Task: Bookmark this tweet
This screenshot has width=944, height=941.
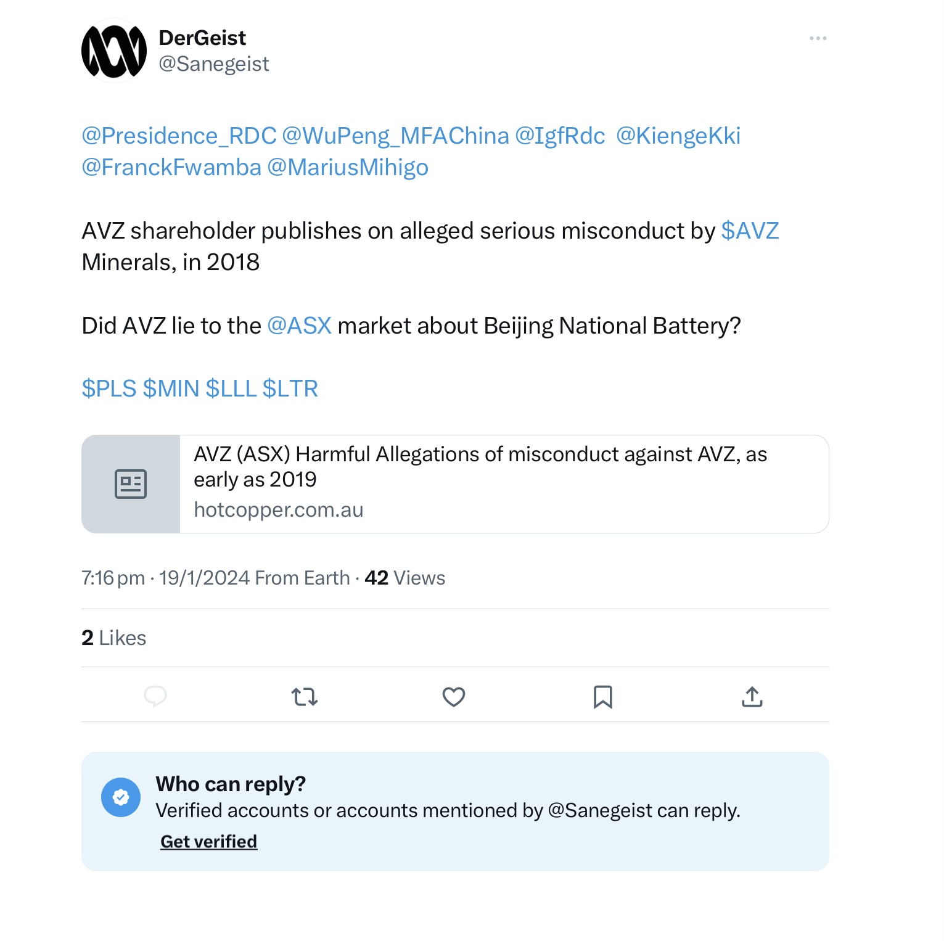Action: [602, 697]
